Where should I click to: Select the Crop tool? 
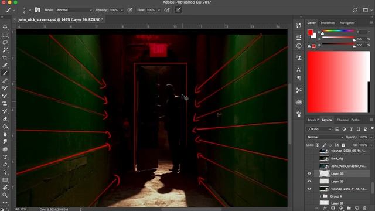pos(5,58)
